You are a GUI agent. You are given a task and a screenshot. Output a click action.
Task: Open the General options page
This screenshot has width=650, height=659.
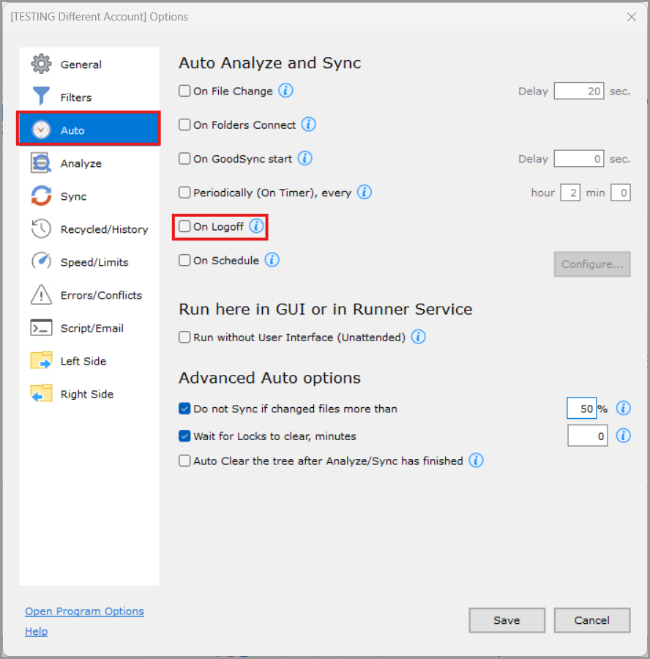click(89, 64)
